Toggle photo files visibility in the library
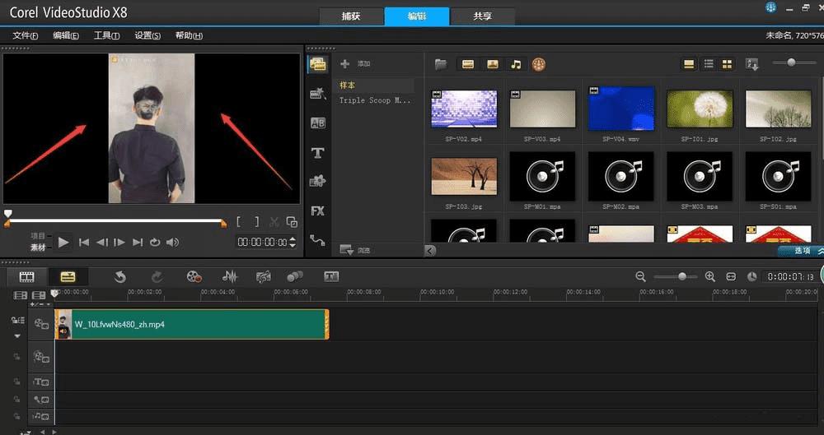The height and width of the screenshot is (435, 824). click(x=492, y=64)
